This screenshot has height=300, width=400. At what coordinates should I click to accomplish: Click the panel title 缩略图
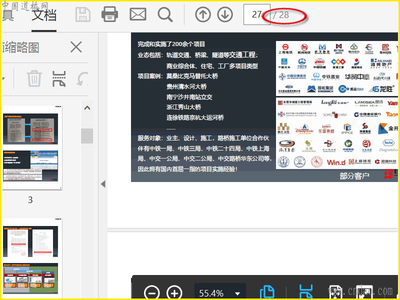tap(21, 47)
